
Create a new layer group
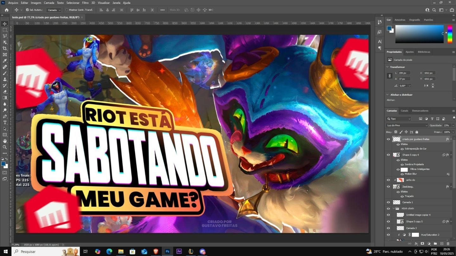(435, 244)
